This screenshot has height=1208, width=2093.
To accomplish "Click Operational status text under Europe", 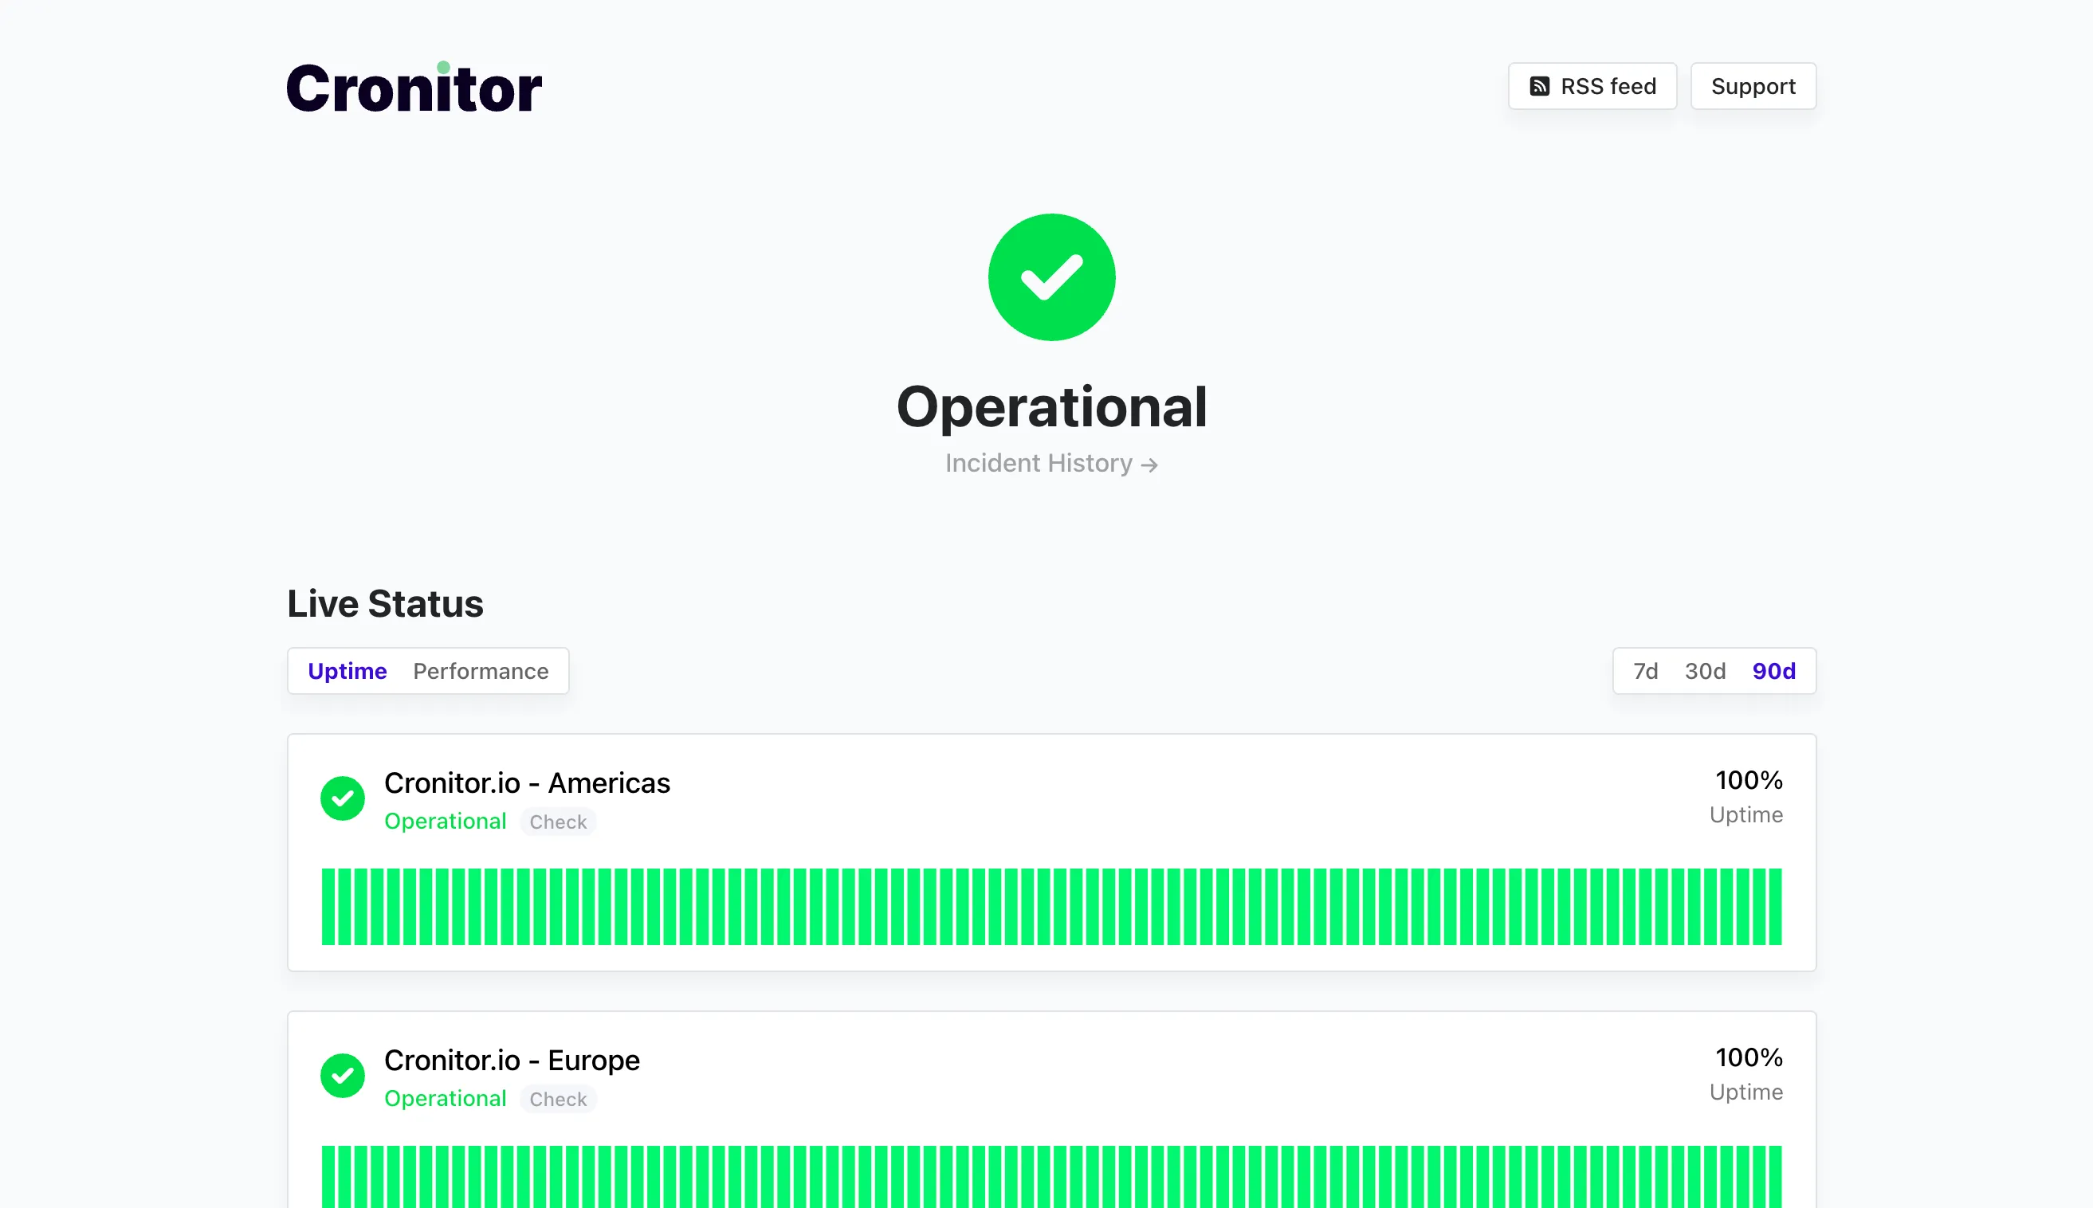I will tap(445, 1098).
